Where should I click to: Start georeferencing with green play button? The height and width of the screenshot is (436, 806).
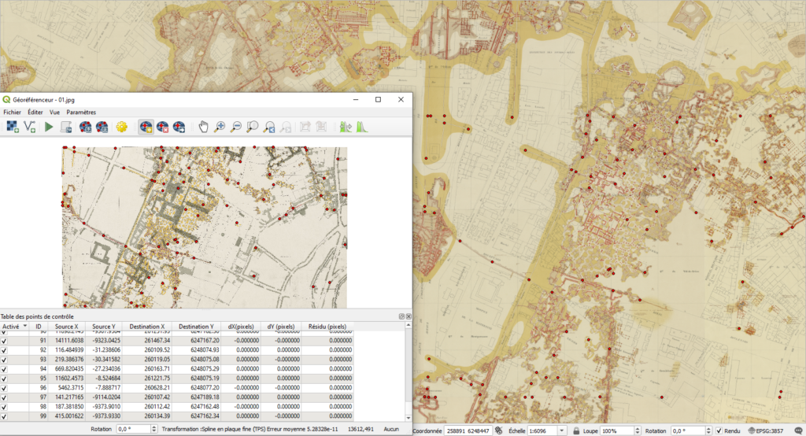point(49,126)
